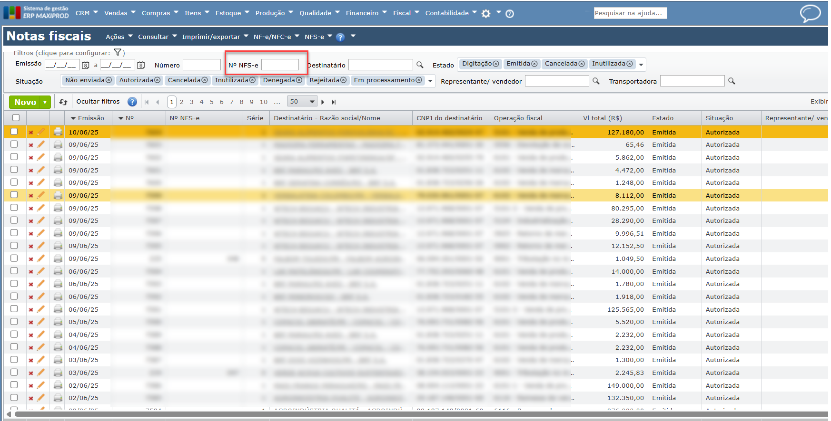
Task: Remove the Digitação filter tag
Action: [x=496, y=64]
